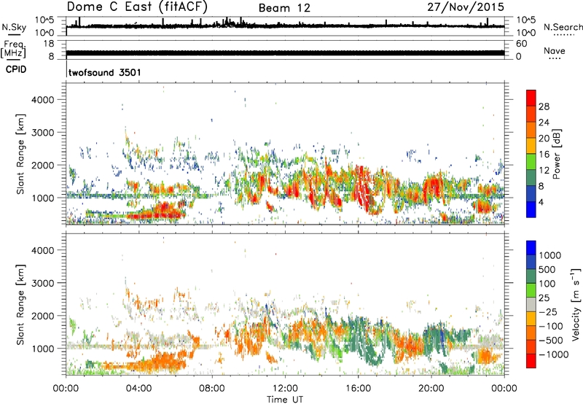Click orange Velocity segment between -100 and -500
The image size is (583, 404).
pos(531,333)
